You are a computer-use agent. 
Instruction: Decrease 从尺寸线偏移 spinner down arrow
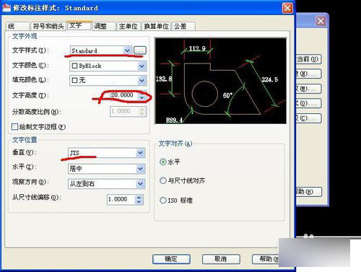(x=139, y=202)
